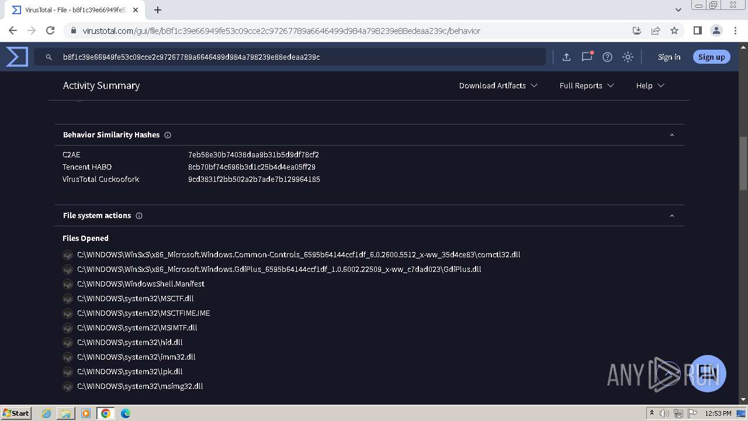The width and height of the screenshot is (748, 421).
Task: Select the VirusTotal browser tab
Action: (x=75, y=10)
